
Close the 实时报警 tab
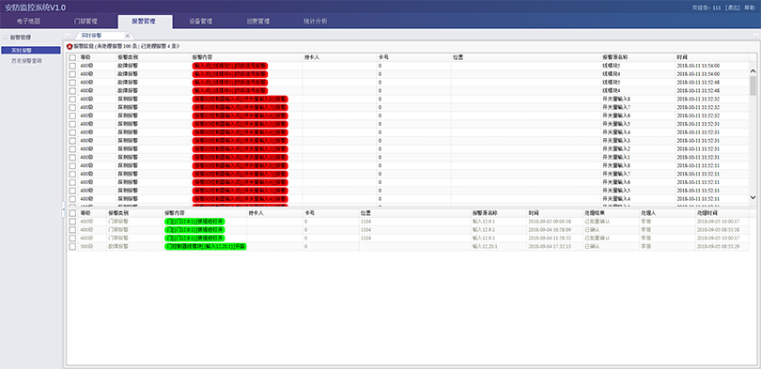coord(127,36)
